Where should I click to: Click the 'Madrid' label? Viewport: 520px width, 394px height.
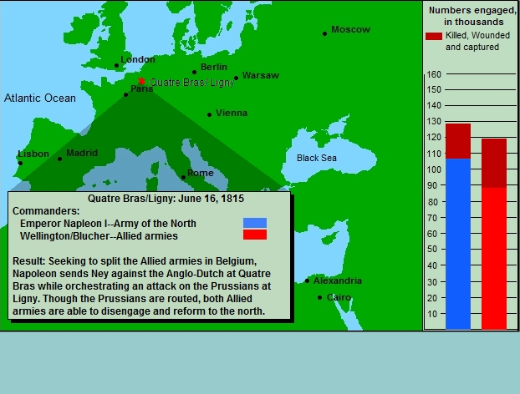click(82, 153)
